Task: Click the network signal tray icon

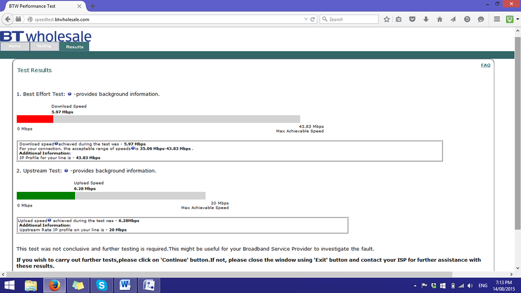Action: point(461,286)
